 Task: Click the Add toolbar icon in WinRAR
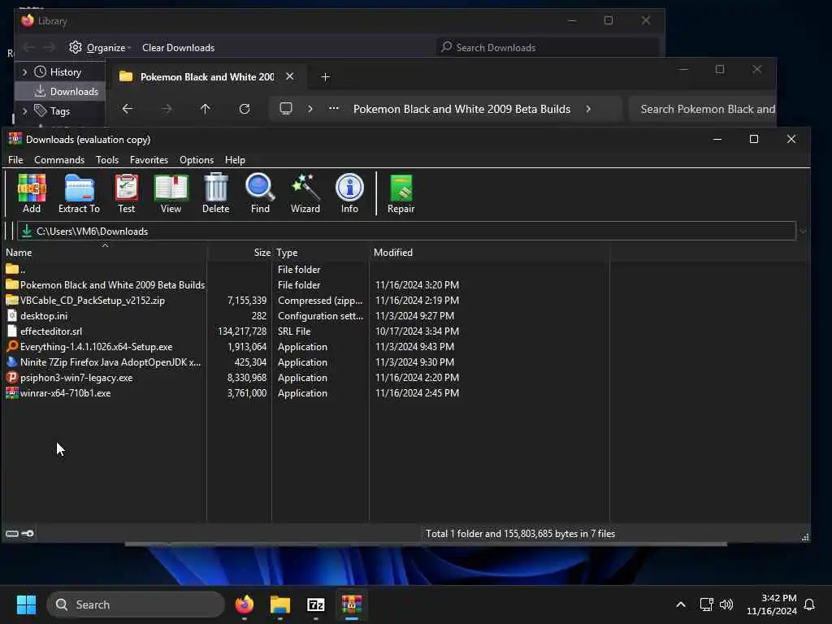tap(32, 193)
